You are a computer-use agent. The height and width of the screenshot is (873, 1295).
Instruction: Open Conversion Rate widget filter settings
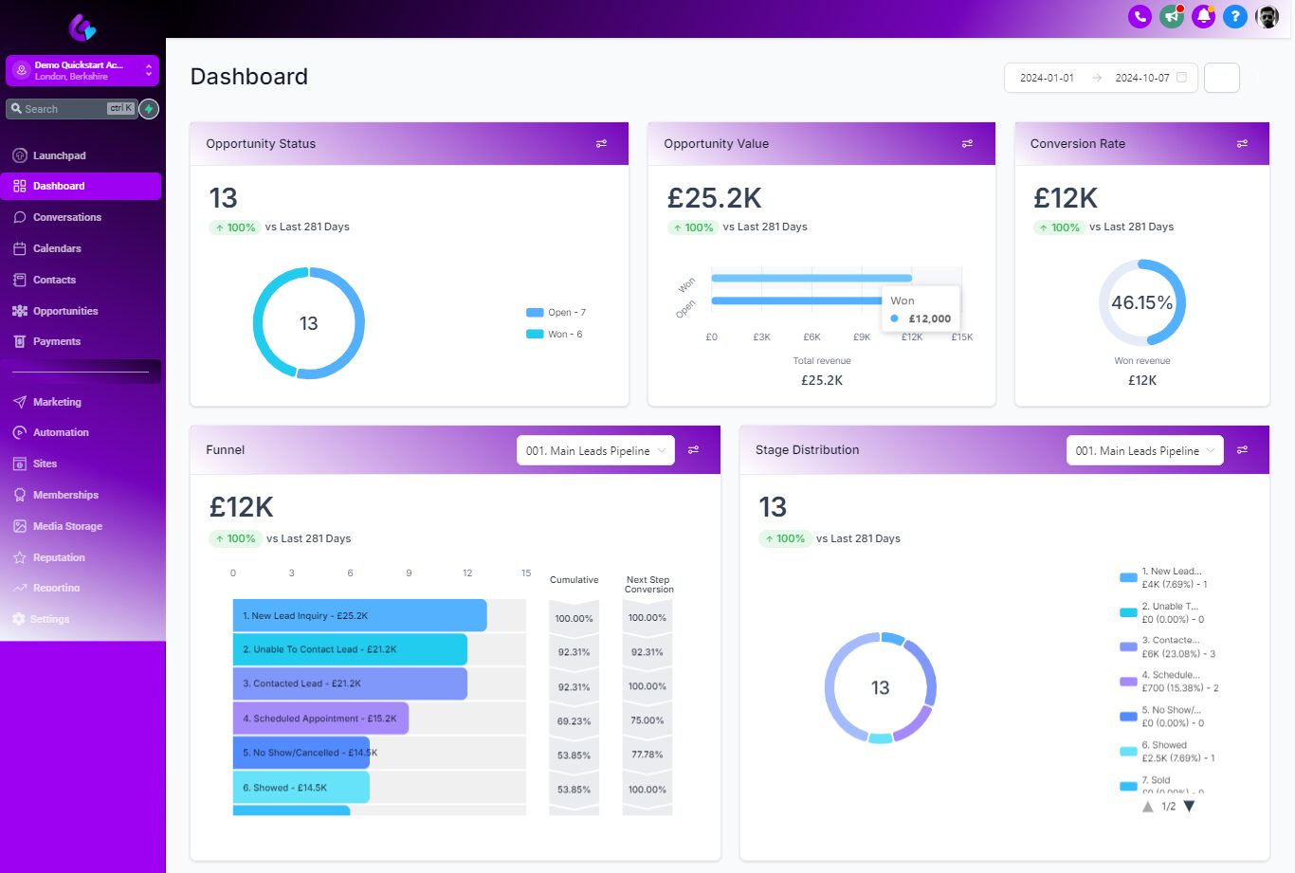click(1242, 144)
